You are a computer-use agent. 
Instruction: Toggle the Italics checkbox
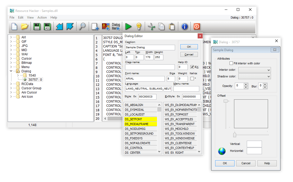coord(192,79)
